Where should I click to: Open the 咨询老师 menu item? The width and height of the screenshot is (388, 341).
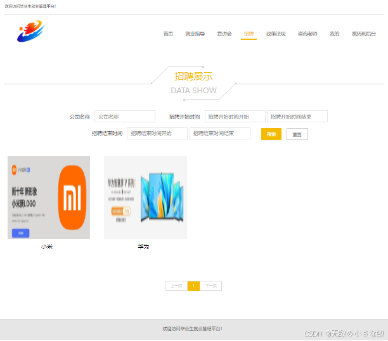point(307,34)
